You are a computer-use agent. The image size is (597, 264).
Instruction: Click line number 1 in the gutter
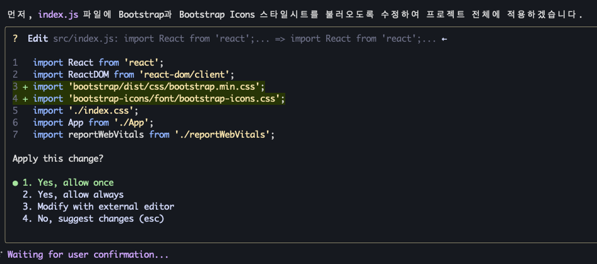[x=15, y=63]
